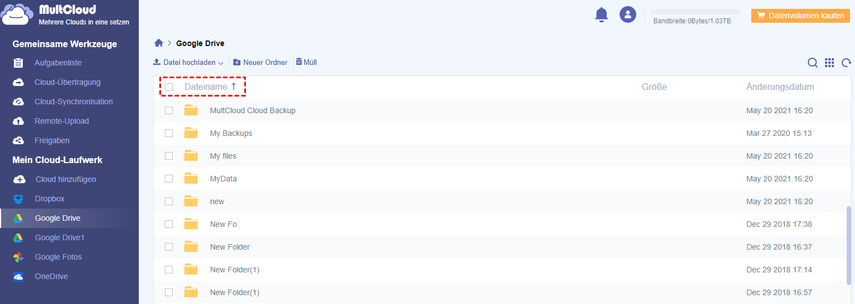Click the Neuer Ordner button
This screenshot has width=855, height=304.
click(260, 63)
